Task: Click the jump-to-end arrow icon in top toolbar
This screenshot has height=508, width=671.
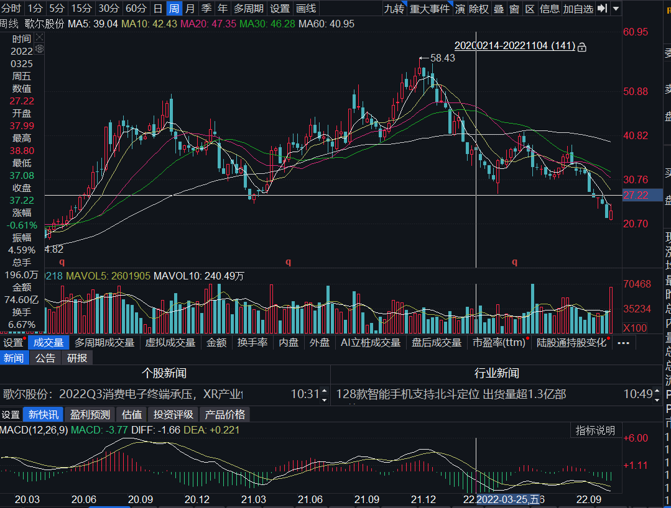Action: tap(602, 8)
